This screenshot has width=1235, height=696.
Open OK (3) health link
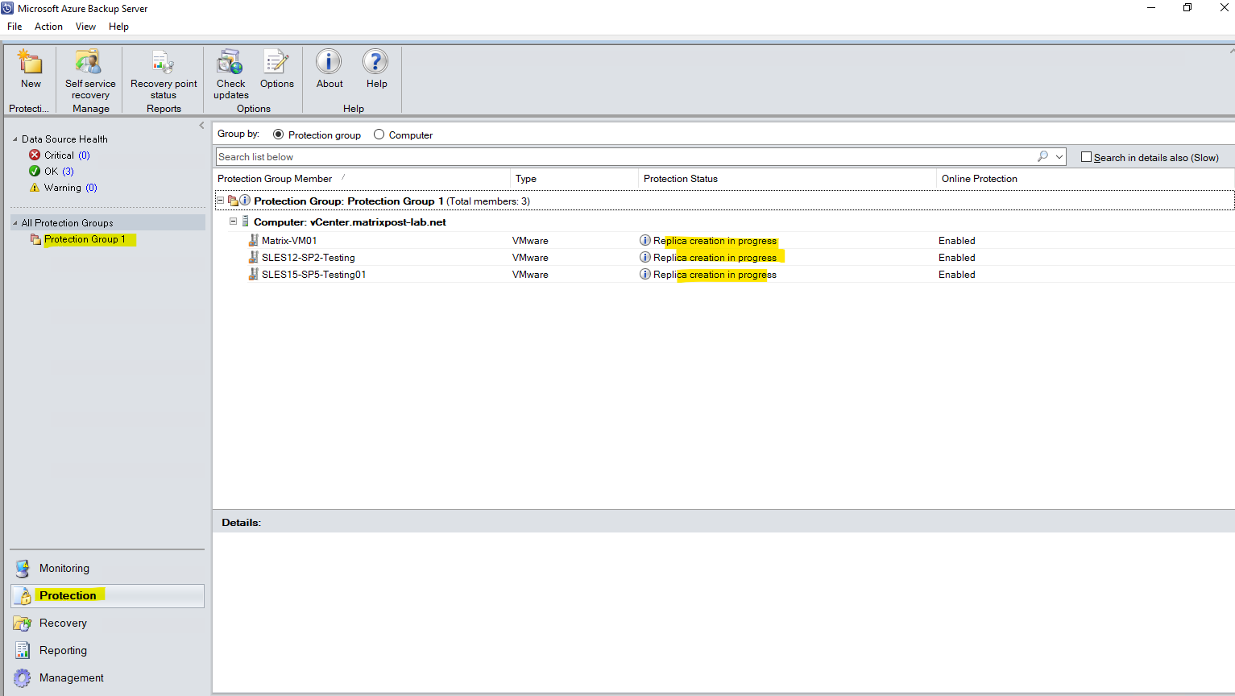coord(68,171)
